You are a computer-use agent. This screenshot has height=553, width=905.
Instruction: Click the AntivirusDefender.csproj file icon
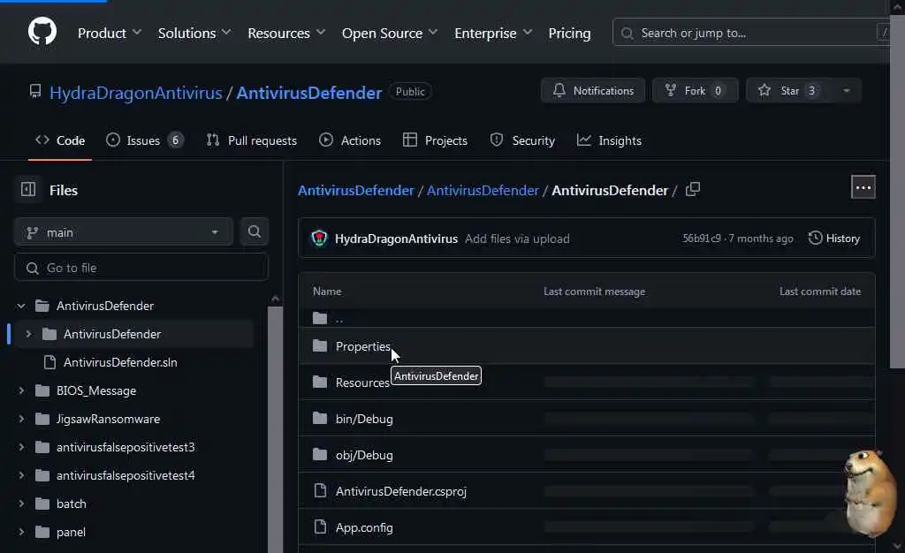click(x=320, y=491)
